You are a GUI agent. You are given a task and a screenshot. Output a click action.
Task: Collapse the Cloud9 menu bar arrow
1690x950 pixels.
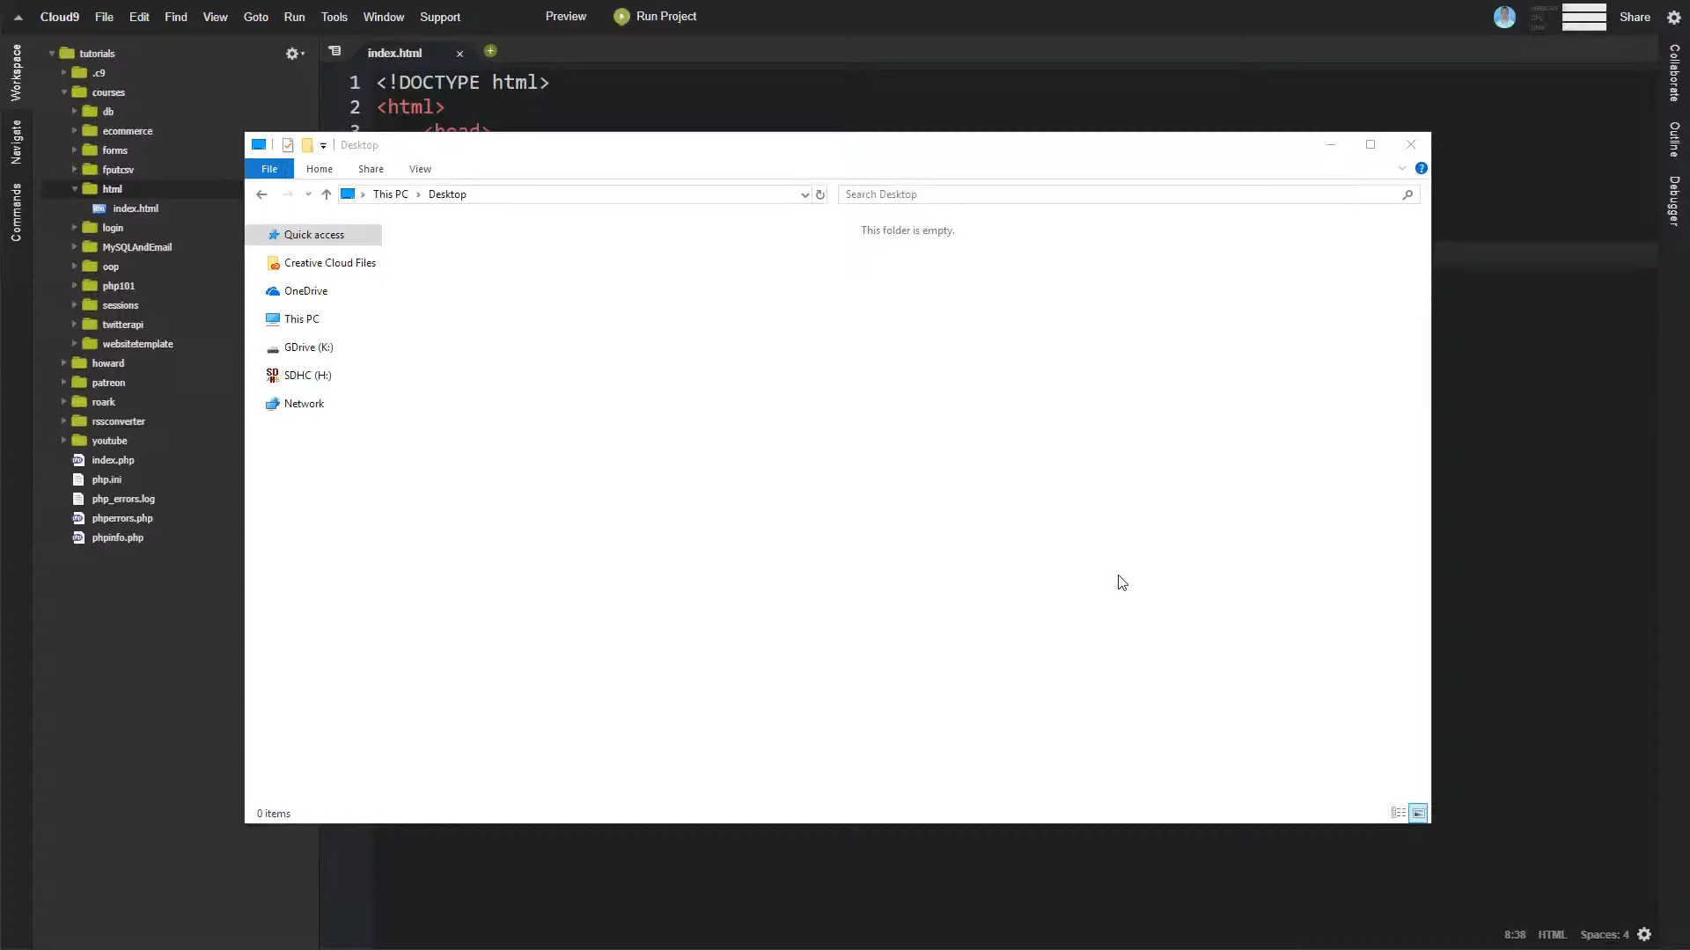point(18,17)
